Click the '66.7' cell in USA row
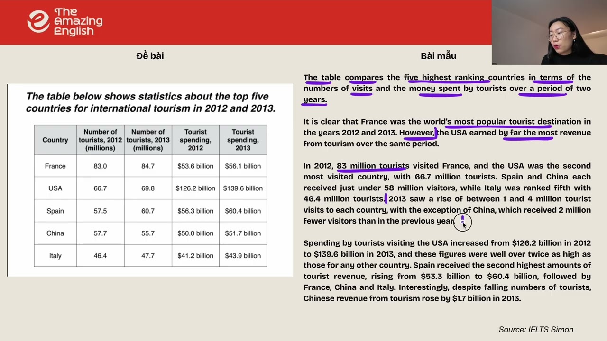Image resolution: width=607 pixels, height=341 pixels. coord(100,188)
